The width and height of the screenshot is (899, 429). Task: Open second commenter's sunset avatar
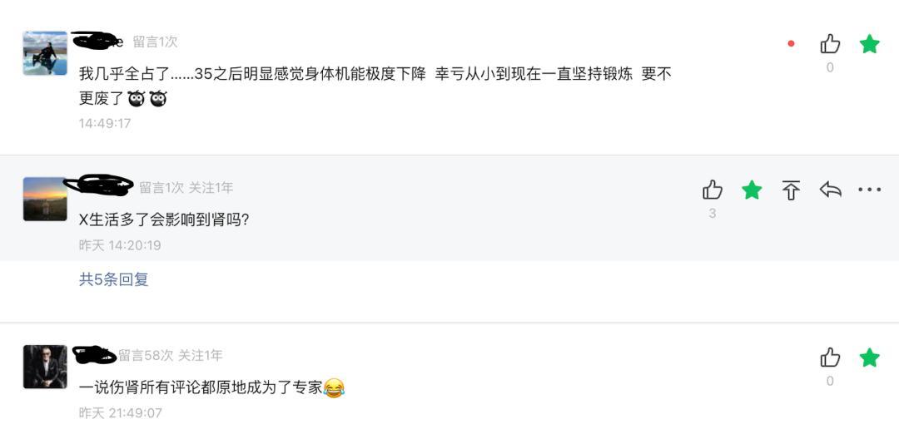click(45, 199)
